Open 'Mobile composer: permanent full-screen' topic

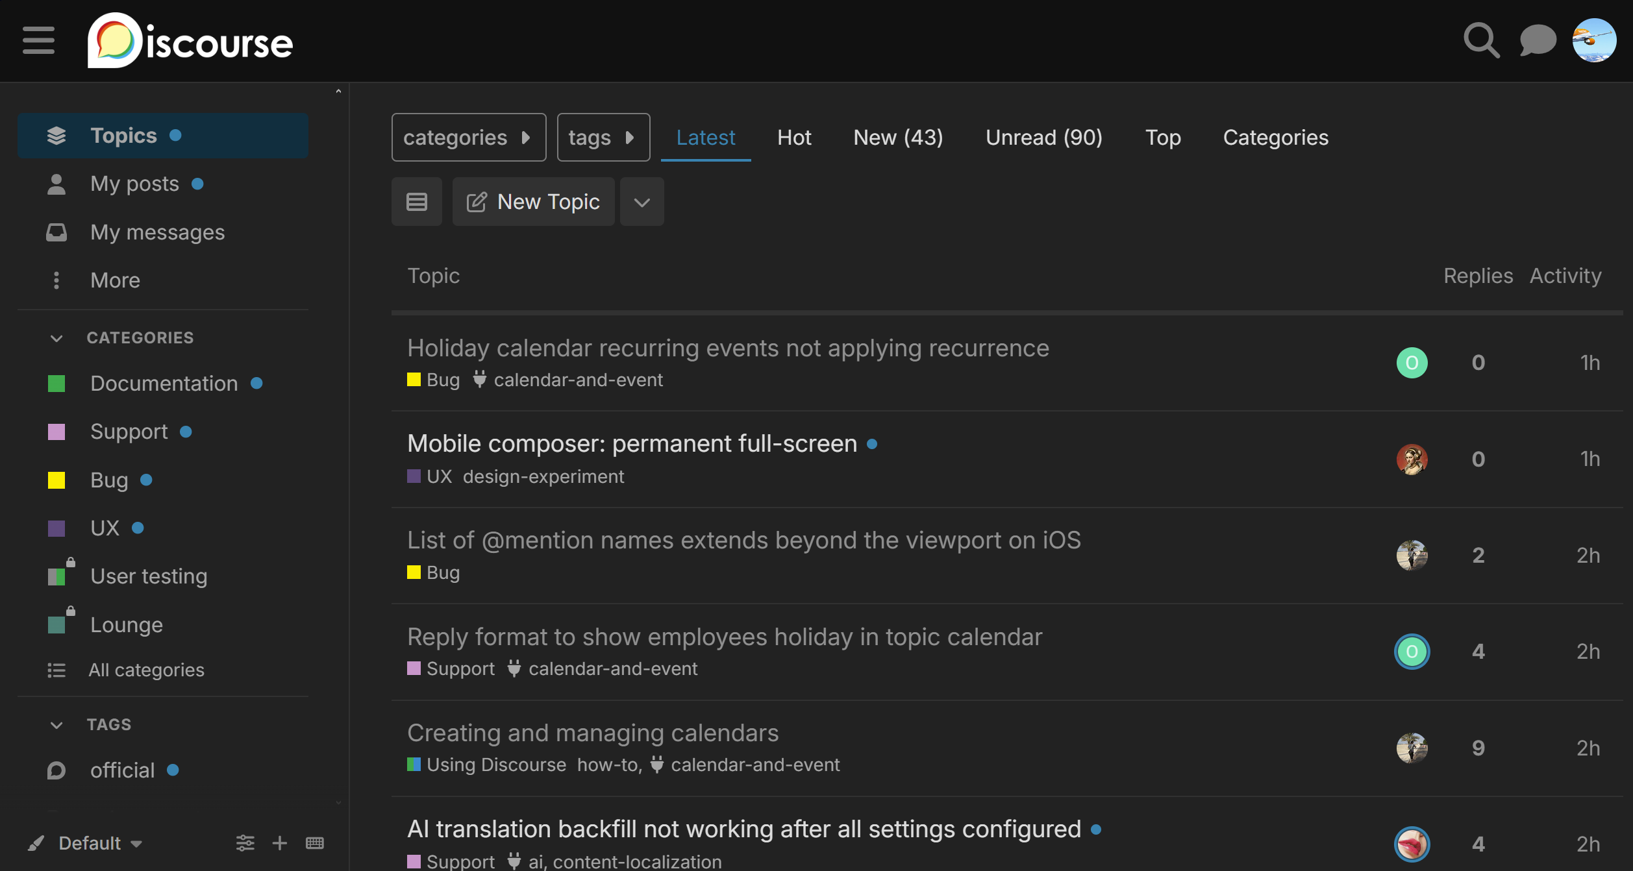pos(632,444)
